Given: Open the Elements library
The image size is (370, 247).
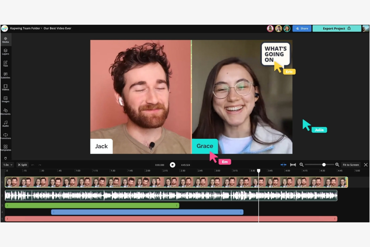Looking at the screenshot, I should click(x=5, y=112).
